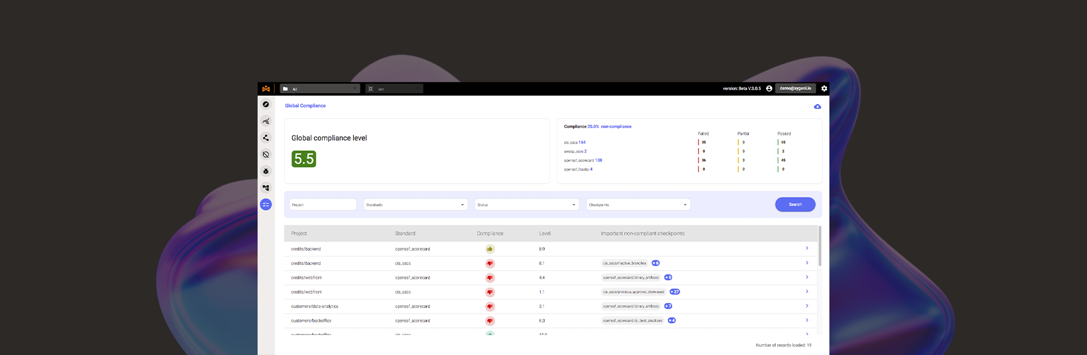Click the thumbs-up icon for credits/backend openssf_scorecard
The width and height of the screenshot is (1087, 355).
(x=490, y=249)
